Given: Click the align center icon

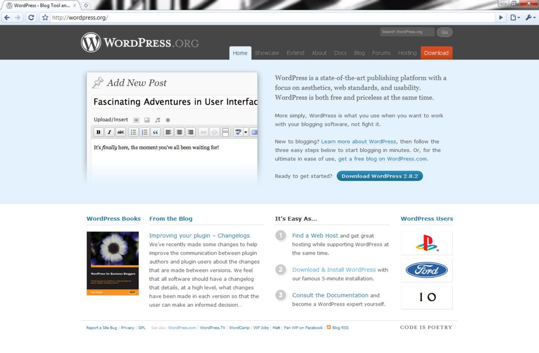Looking at the screenshot, I should pos(179,132).
